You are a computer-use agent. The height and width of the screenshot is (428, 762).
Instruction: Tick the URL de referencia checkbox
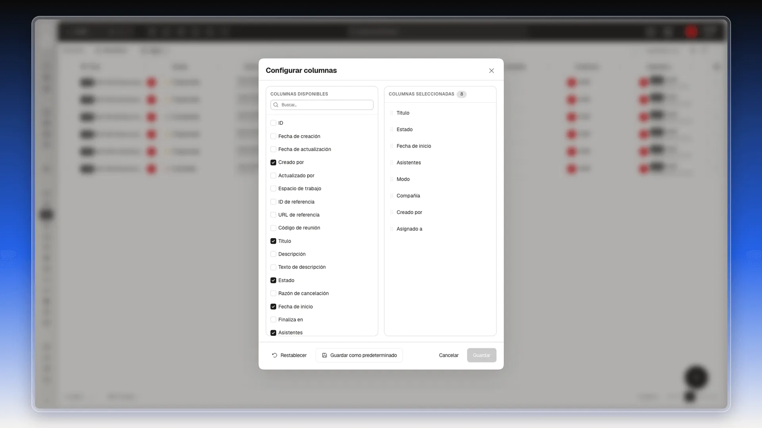point(273,215)
